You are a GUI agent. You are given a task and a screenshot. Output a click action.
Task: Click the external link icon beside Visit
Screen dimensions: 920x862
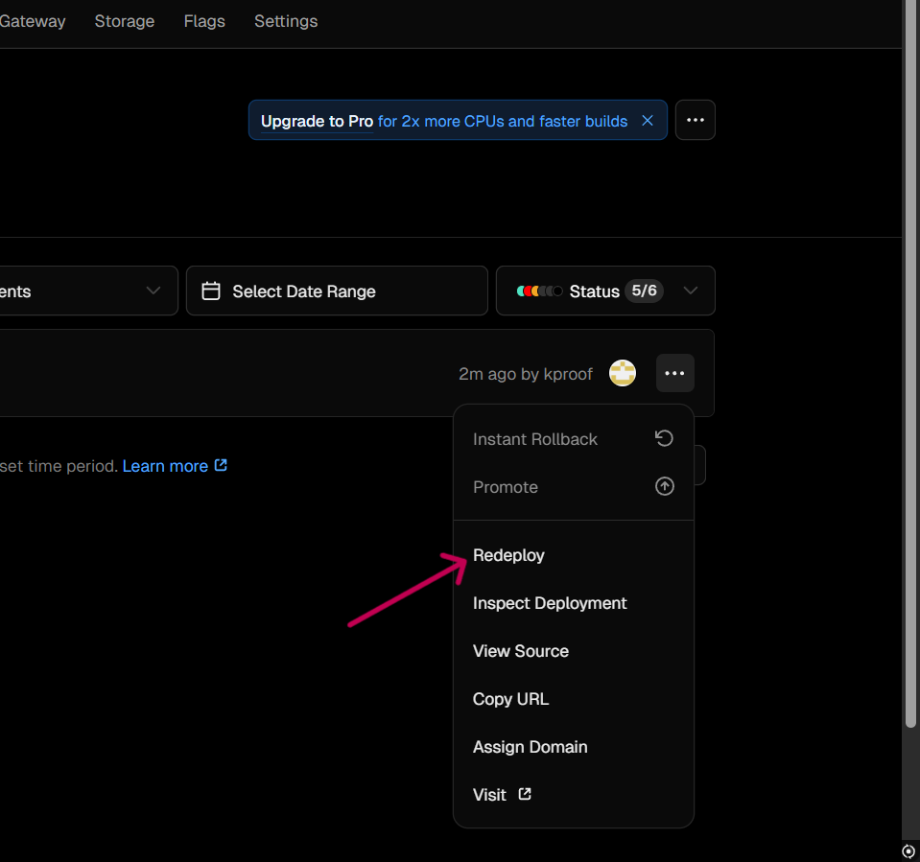[525, 794]
